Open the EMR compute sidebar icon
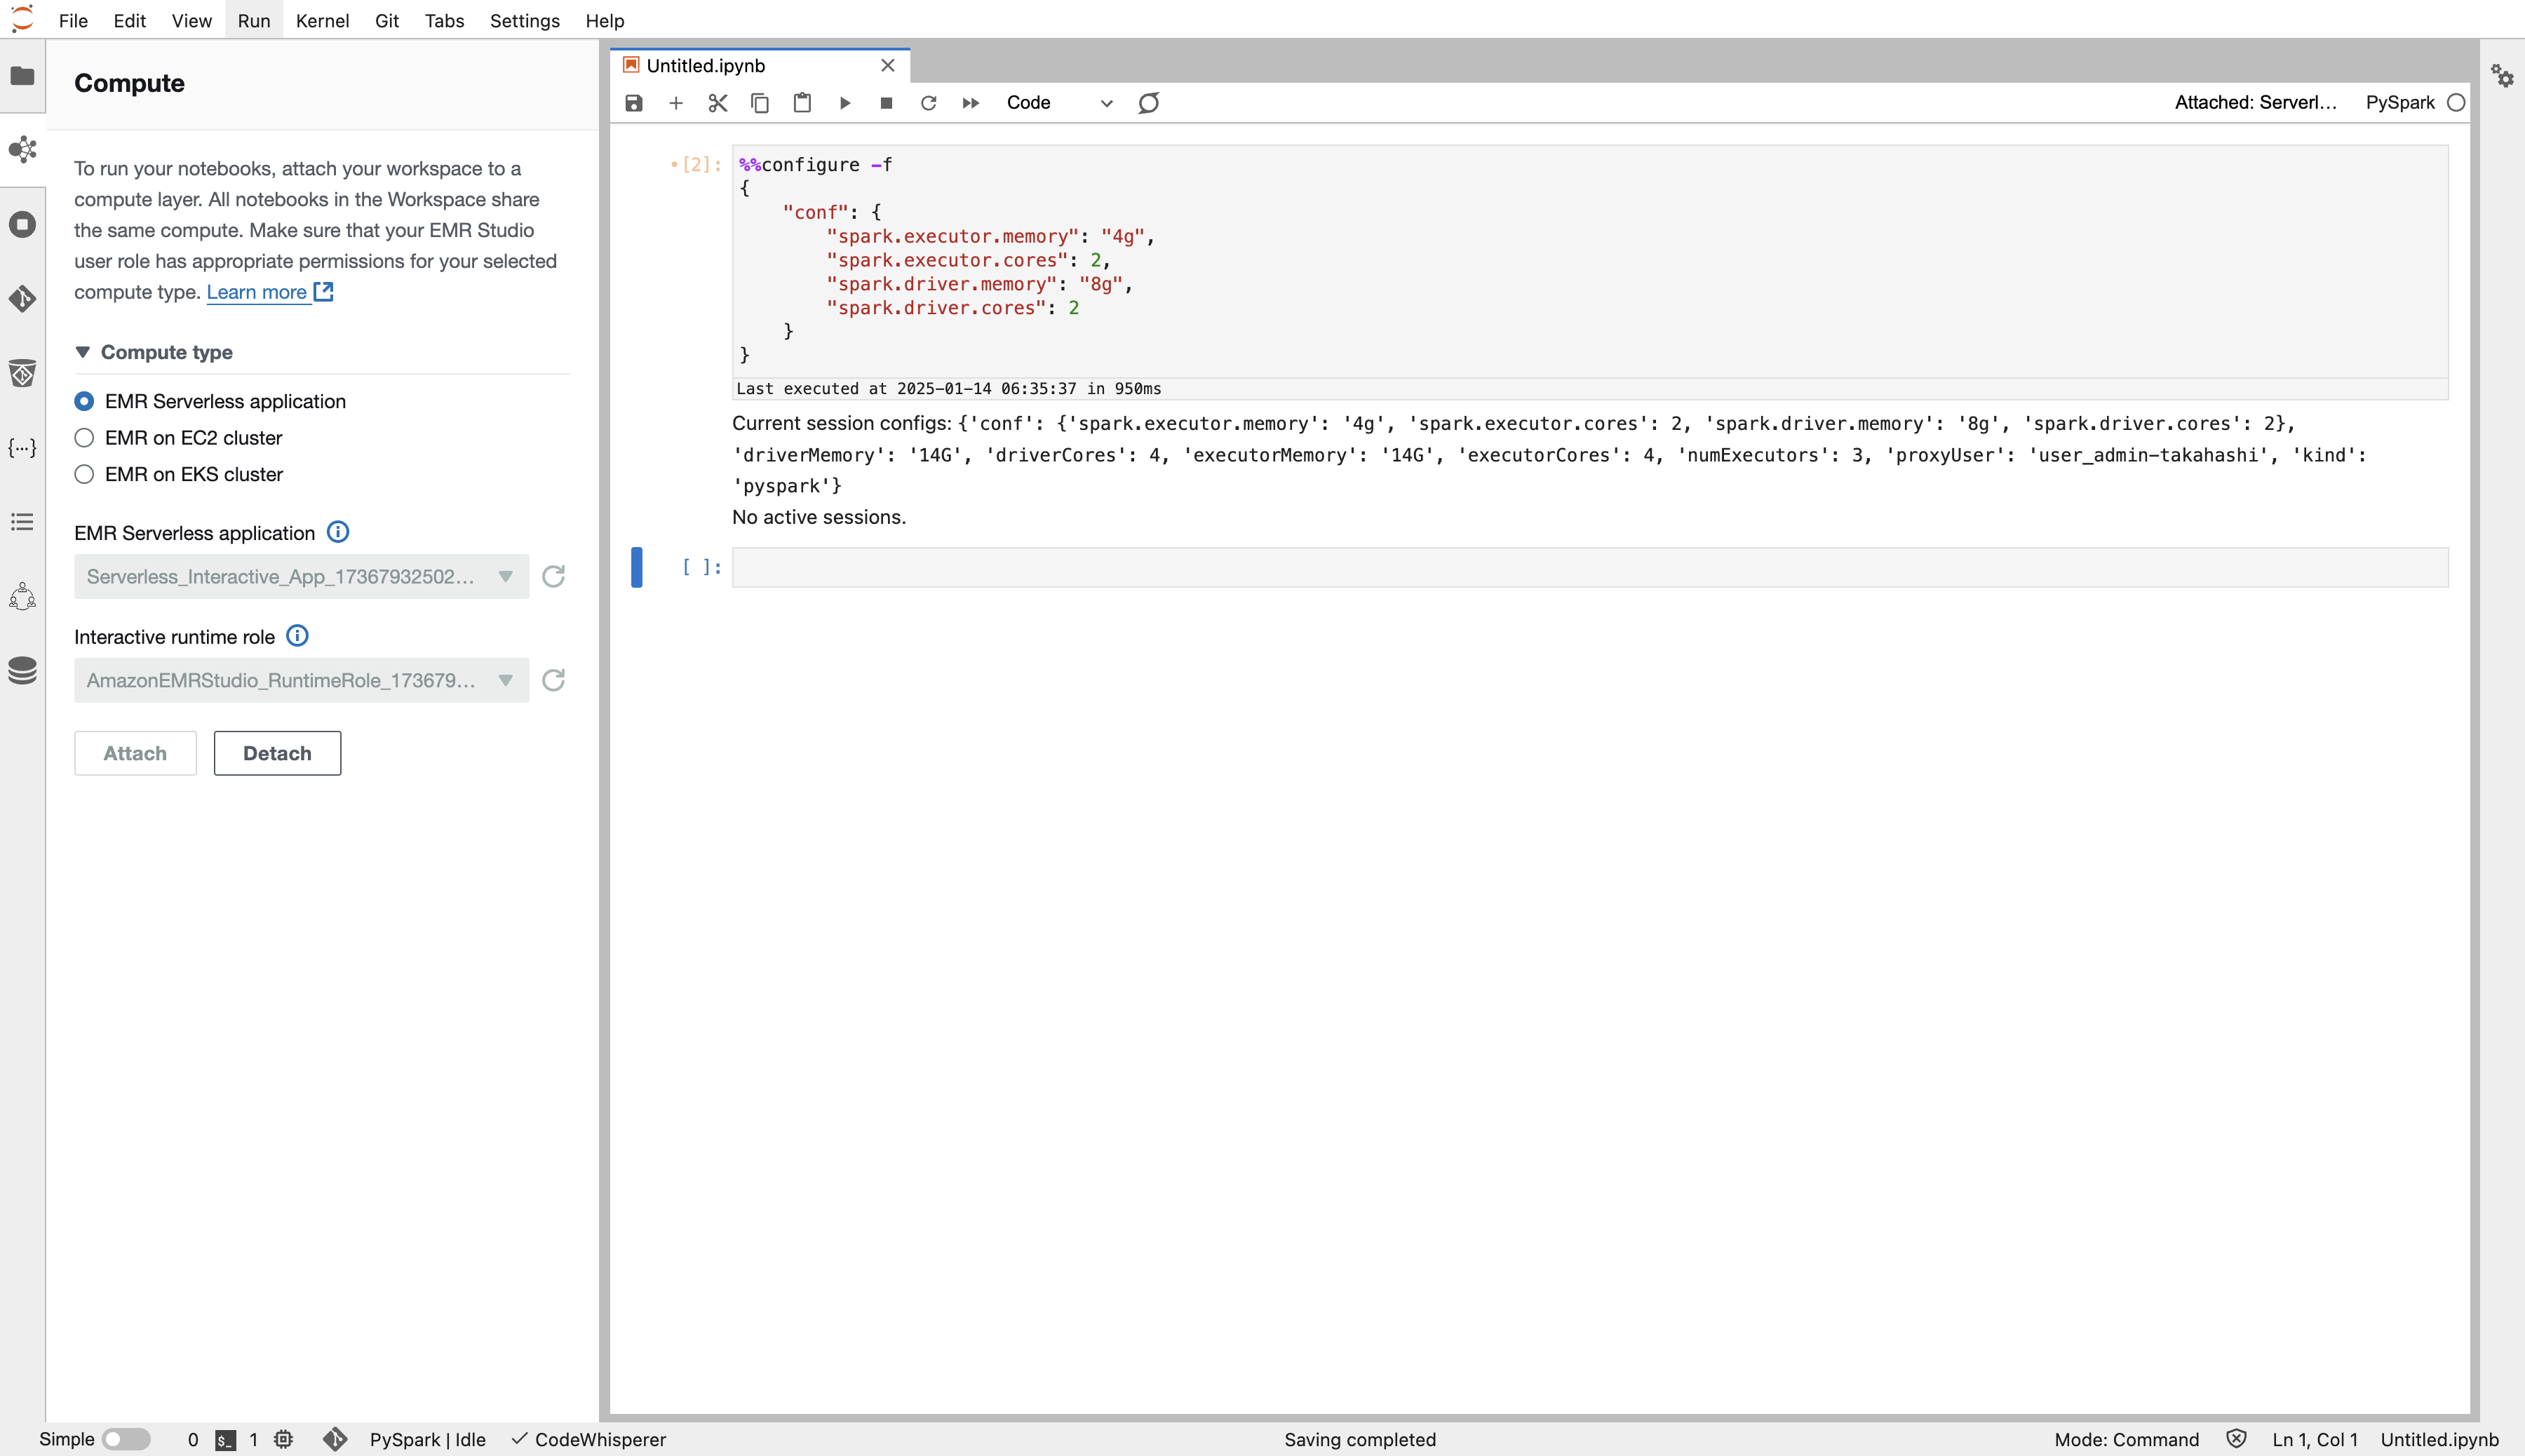 tap(22, 150)
